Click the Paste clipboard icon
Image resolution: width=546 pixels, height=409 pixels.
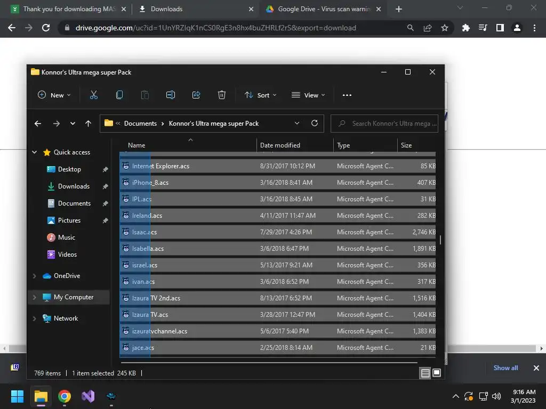[145, 95]
